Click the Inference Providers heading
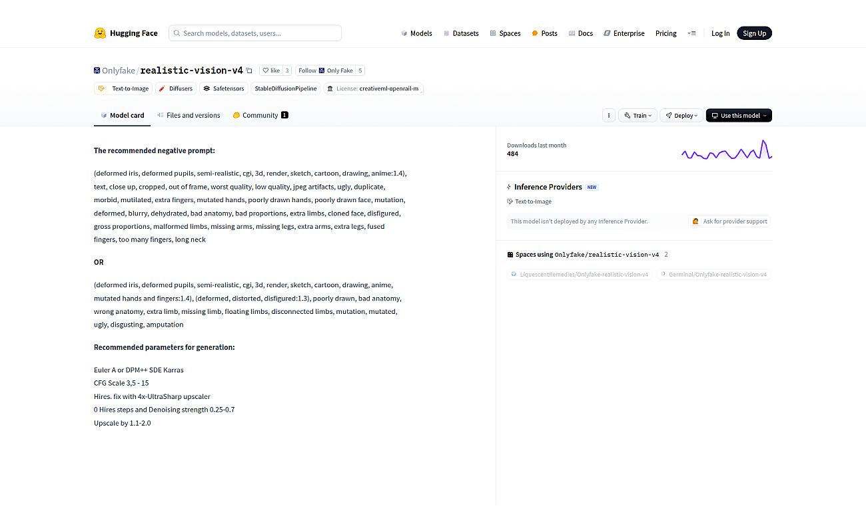 tap(548, 187)
